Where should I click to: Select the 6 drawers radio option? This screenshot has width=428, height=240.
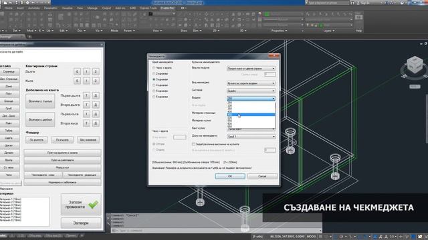[154, 97]
